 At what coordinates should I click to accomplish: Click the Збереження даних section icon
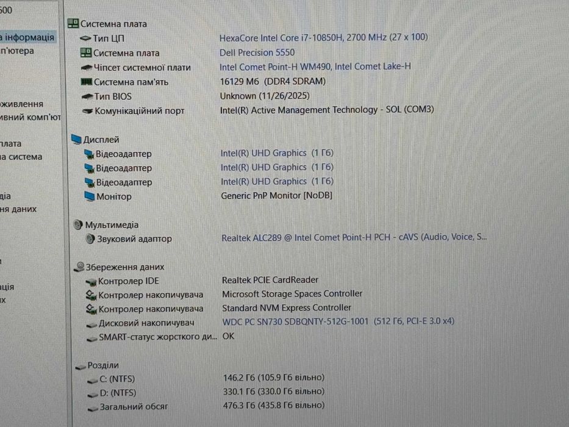79,267
